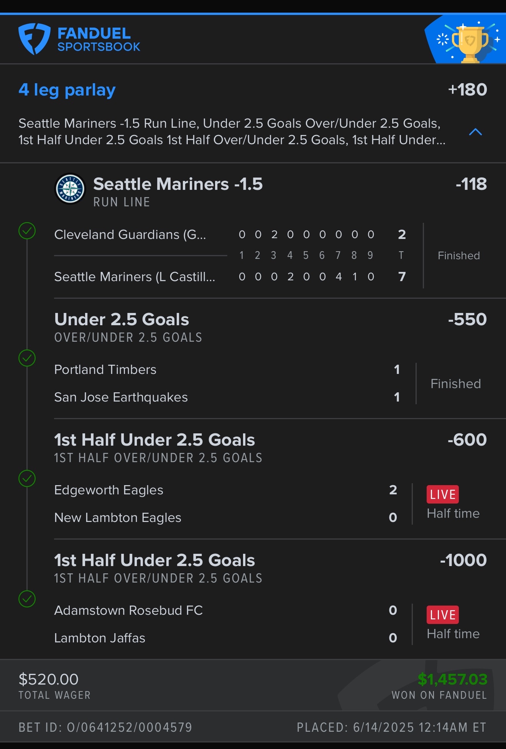Click the Mariners total score of 7
The width and height of the screenshot is (506, 749).
point(402,277)
